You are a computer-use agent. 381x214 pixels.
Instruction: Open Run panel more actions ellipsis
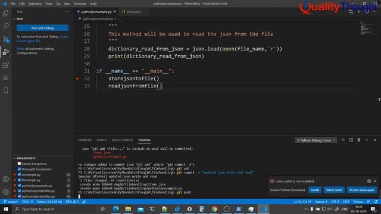click(x=67, y=12)
